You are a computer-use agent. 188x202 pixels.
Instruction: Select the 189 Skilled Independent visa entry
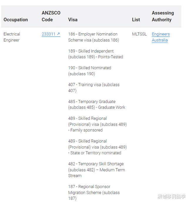click(x=95, y=54)
